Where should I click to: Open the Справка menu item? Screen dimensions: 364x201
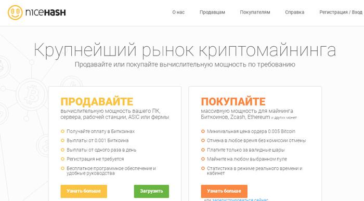[295, 12]
